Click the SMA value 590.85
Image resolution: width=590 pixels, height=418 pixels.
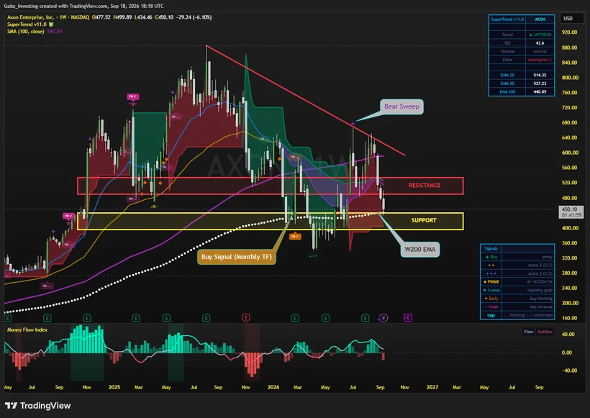(x=55, y=32)
